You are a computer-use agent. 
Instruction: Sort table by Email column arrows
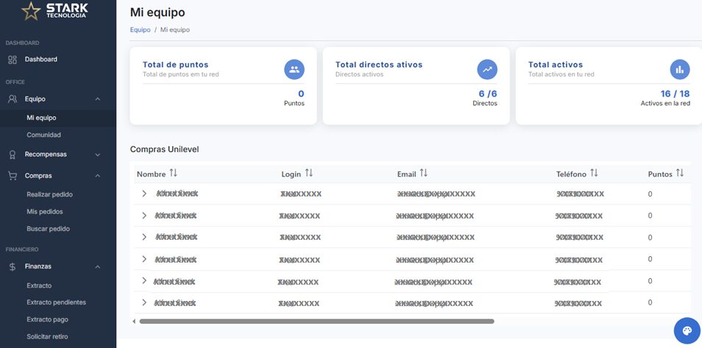click(x=424, y=173)
